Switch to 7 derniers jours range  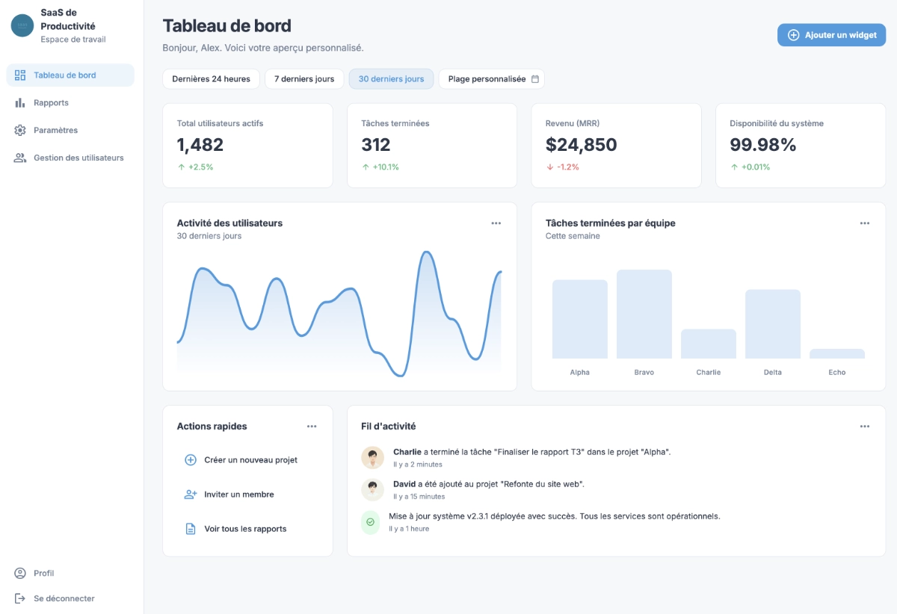(304, 79)
